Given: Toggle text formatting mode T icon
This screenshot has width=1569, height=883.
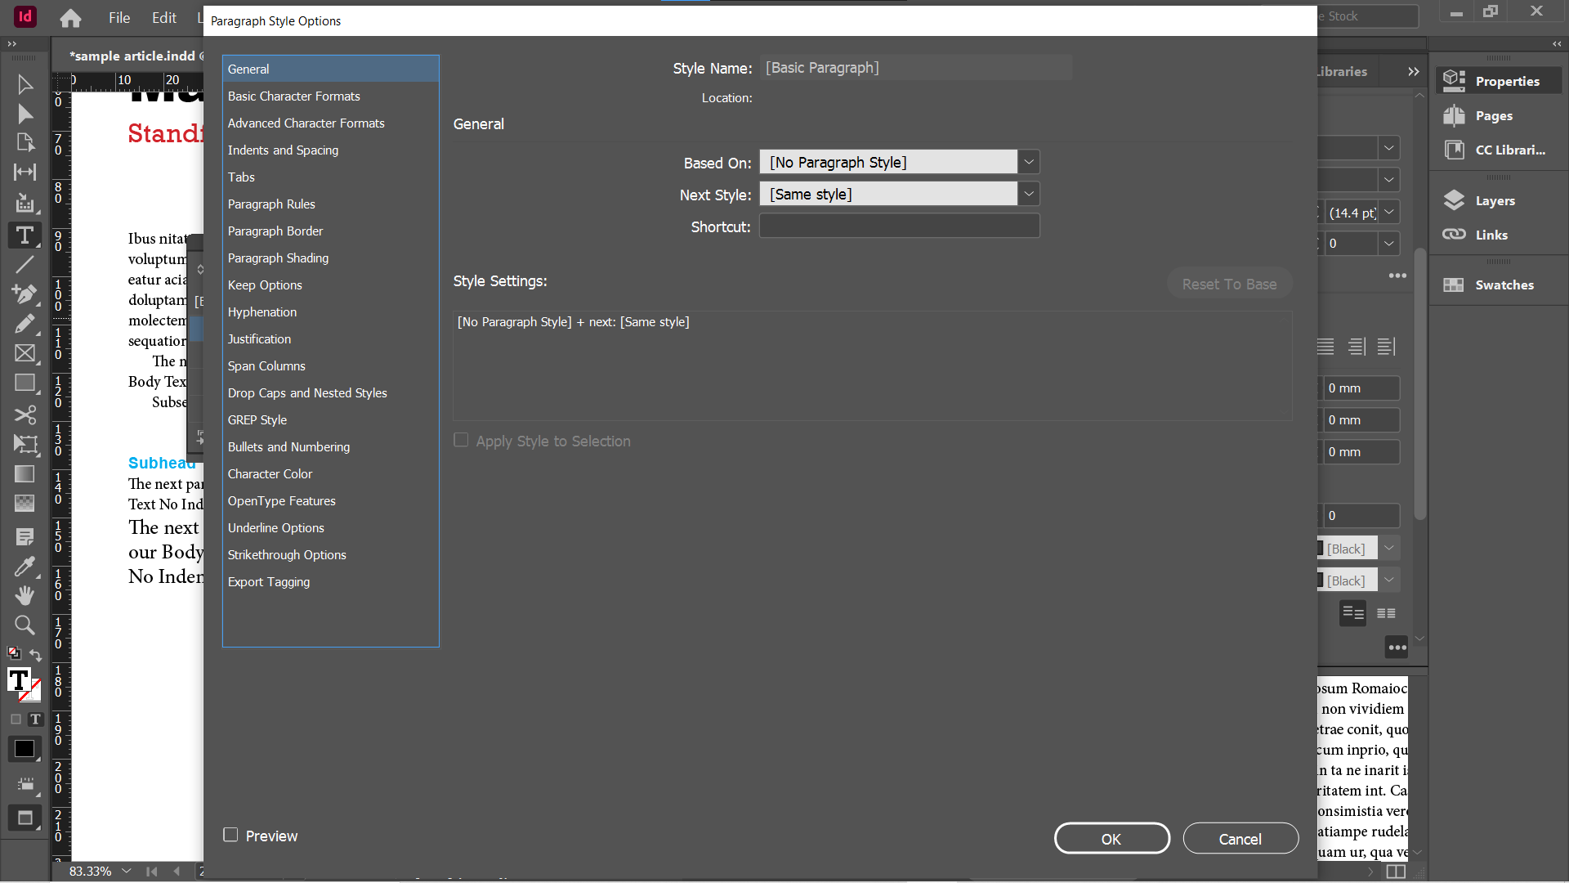Looking at the screenshot, I should tap(35, 719).
